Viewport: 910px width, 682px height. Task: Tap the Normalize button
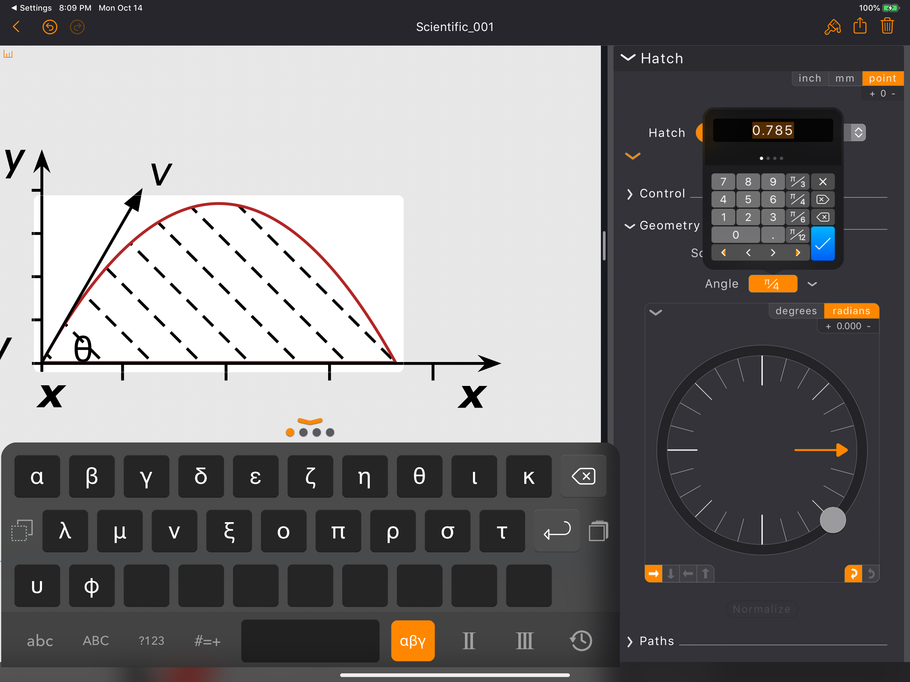[x=762, y=609]
